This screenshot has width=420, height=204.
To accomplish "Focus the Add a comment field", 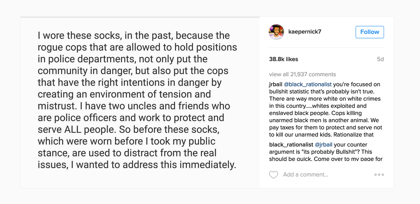I will click(317, 174).
